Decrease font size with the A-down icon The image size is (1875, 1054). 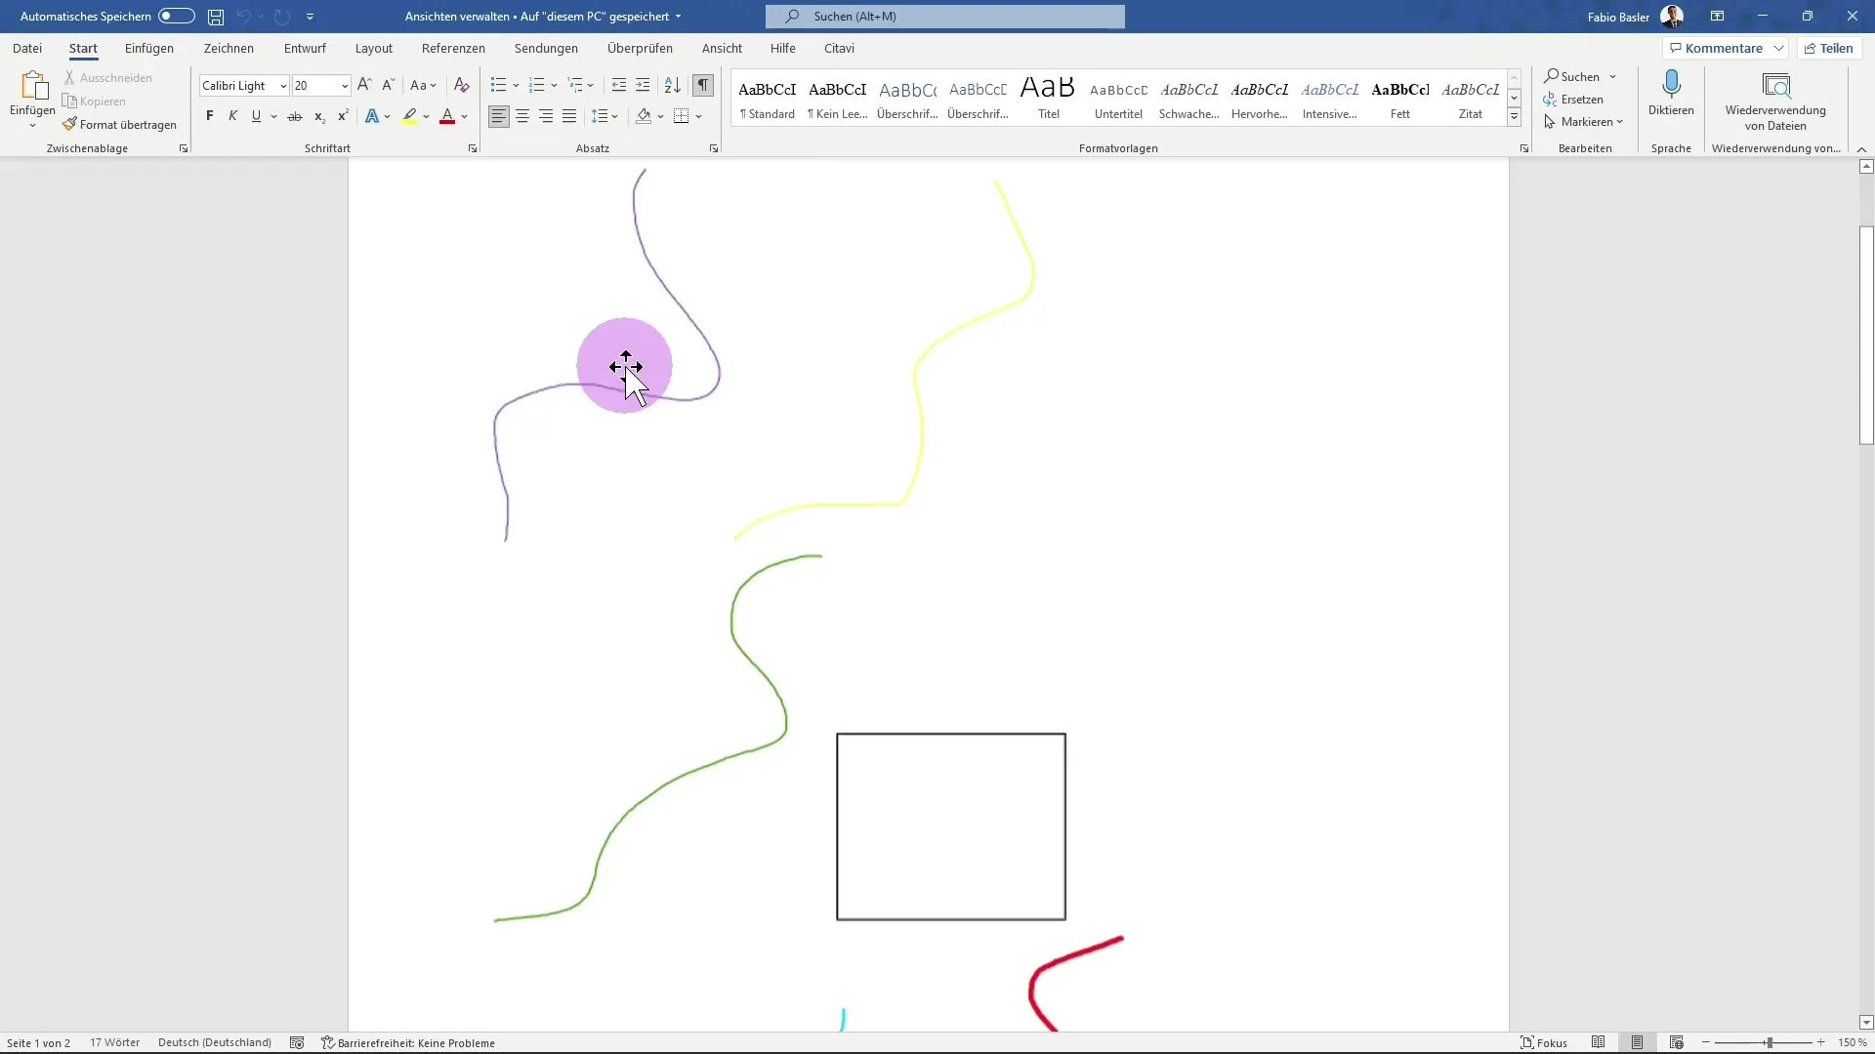388,86
